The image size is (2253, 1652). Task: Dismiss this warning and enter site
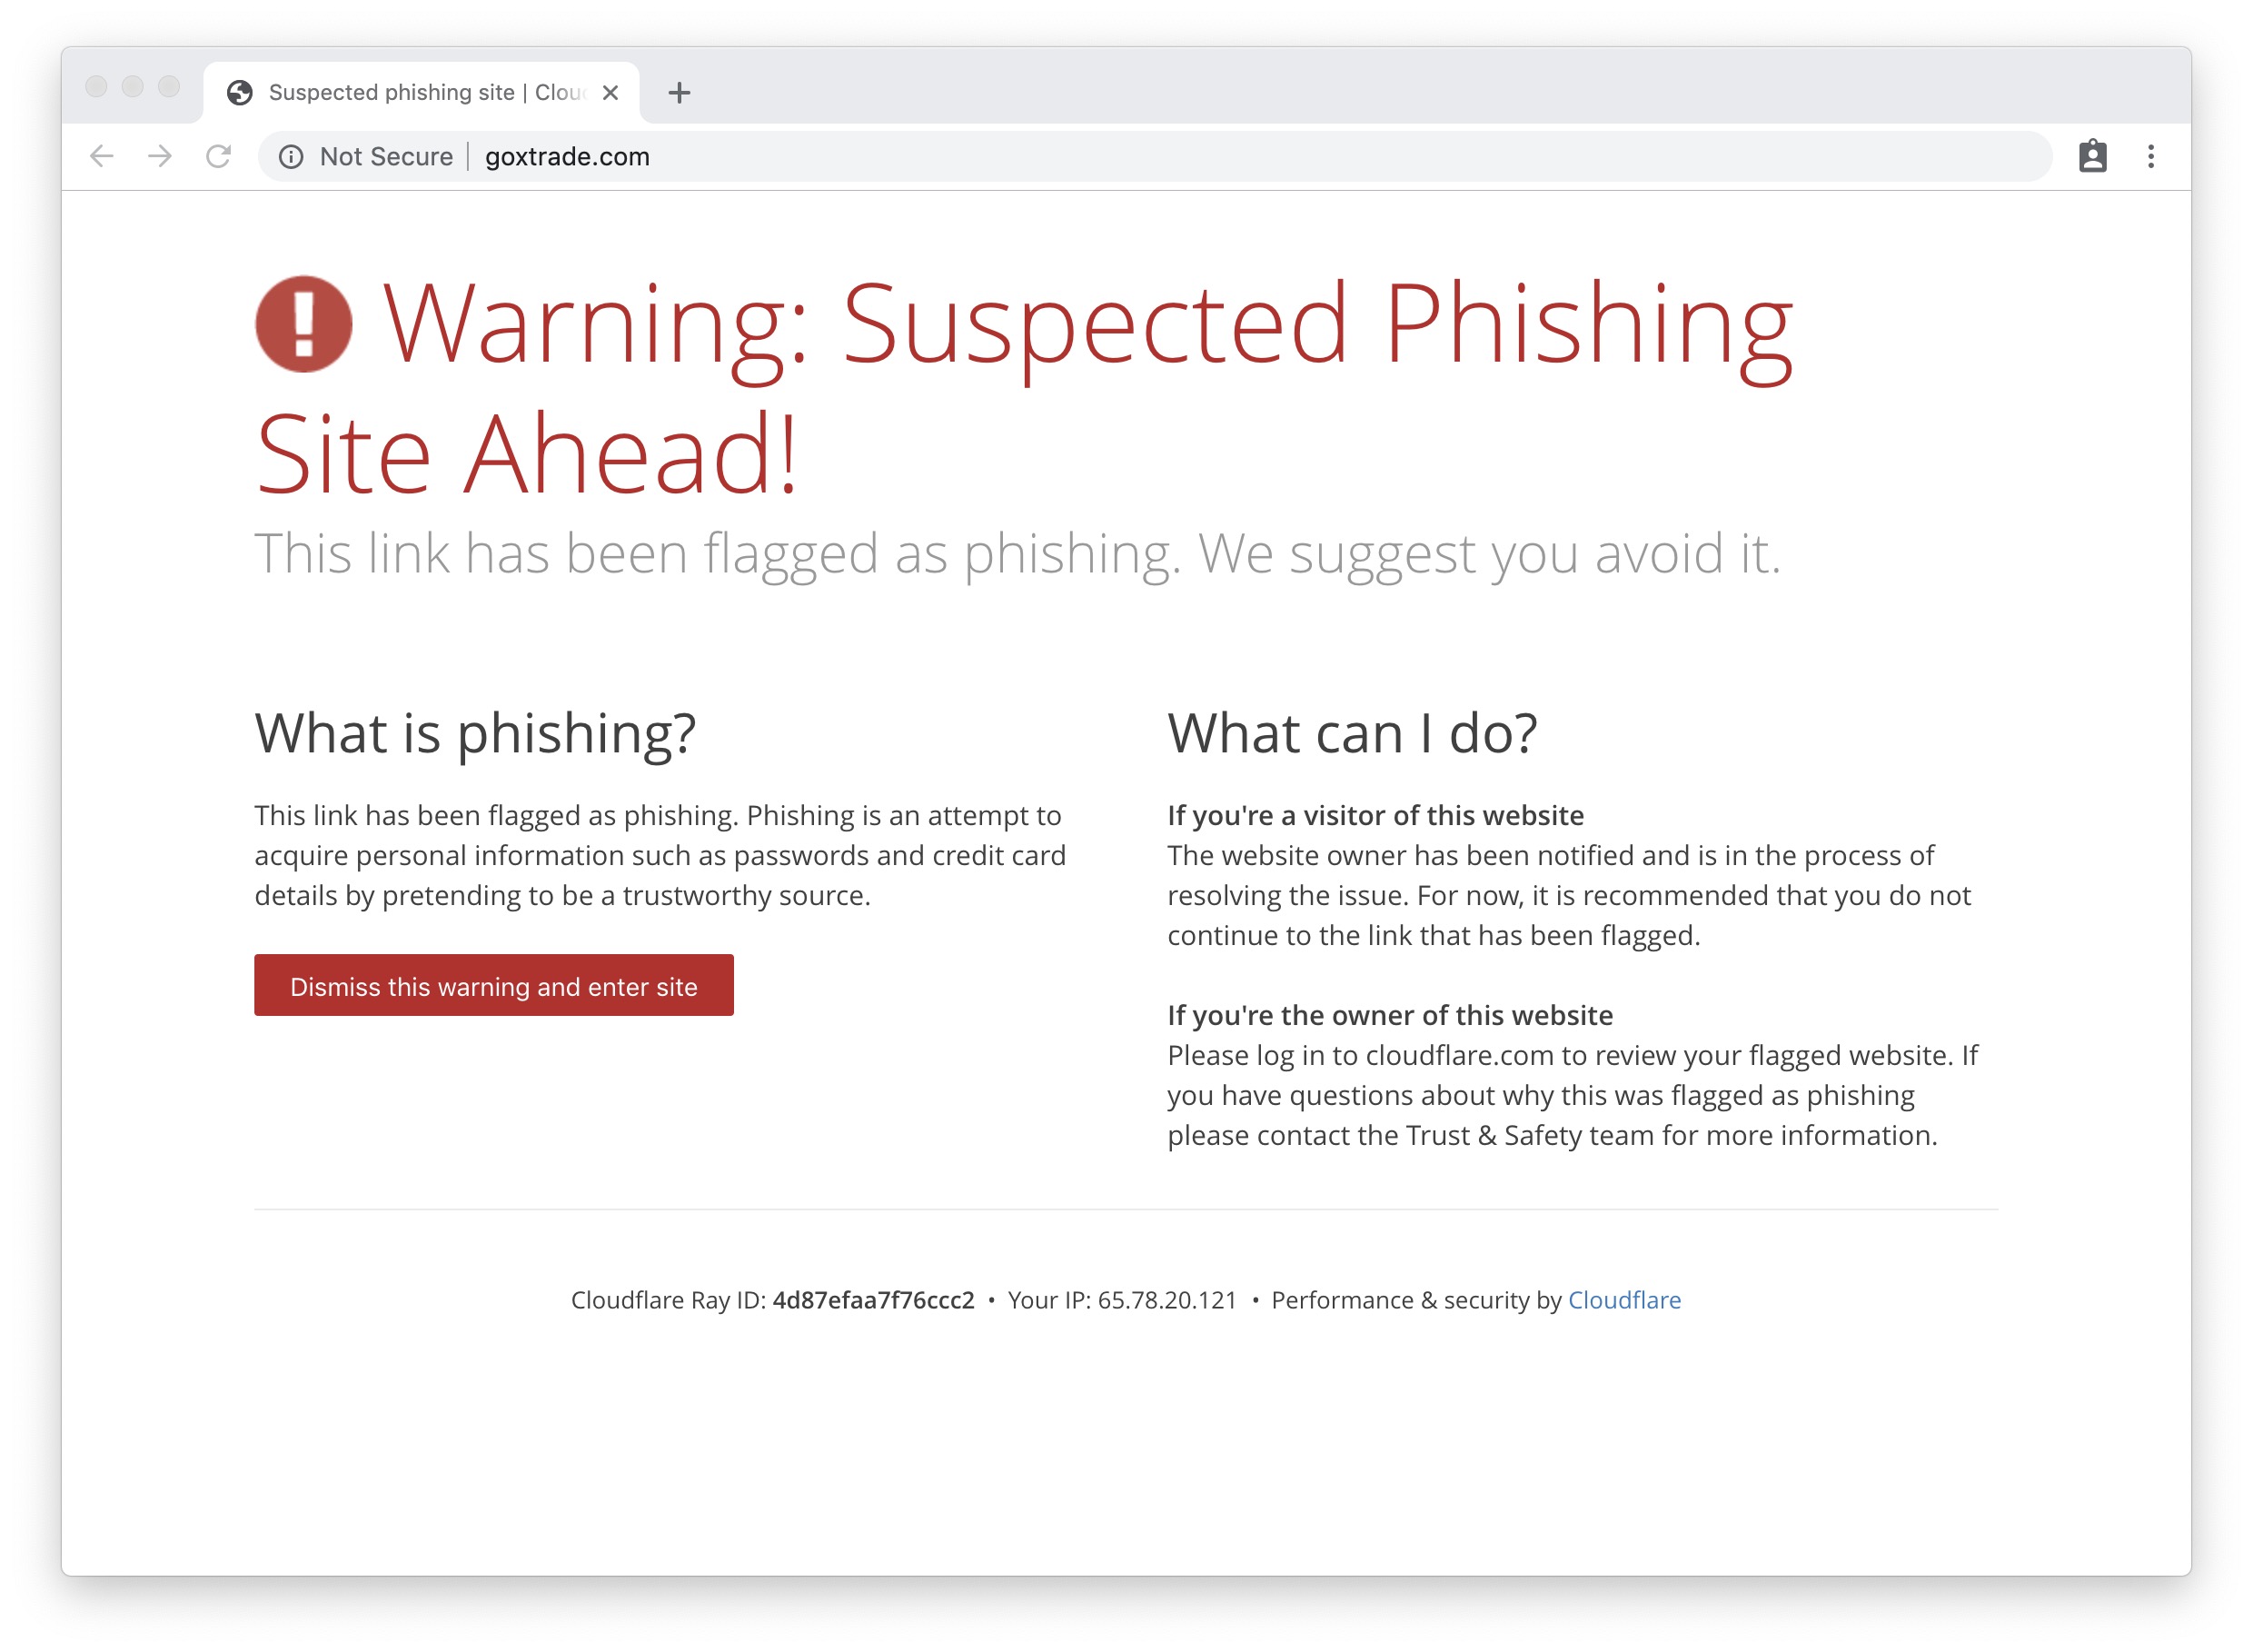492,986
